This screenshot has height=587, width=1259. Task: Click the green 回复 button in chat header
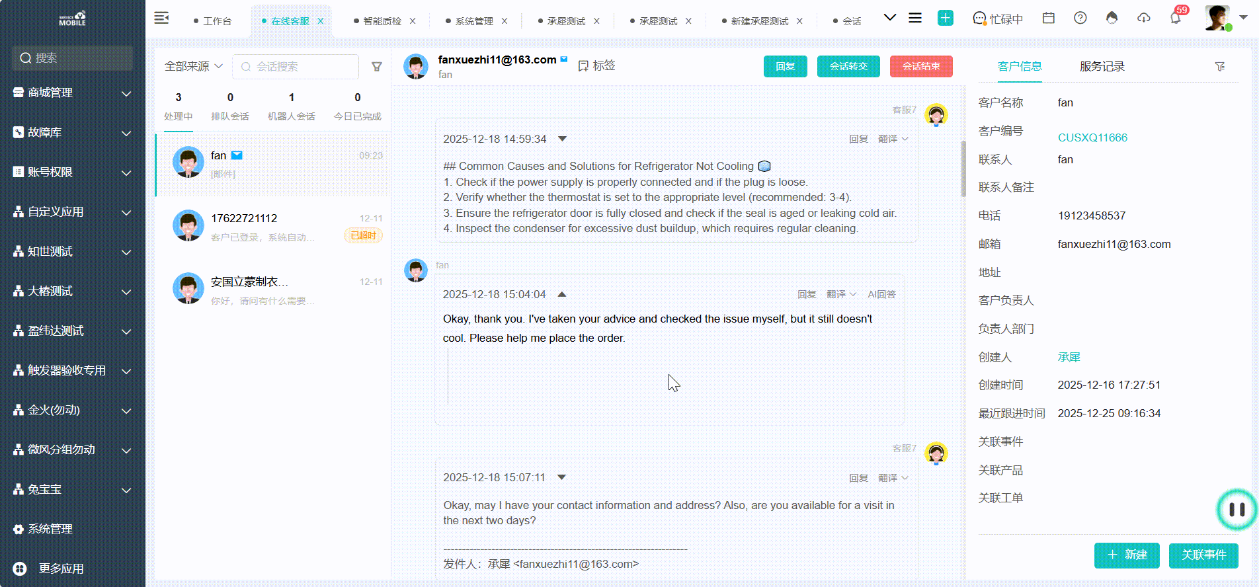click(x=786, y=66)
